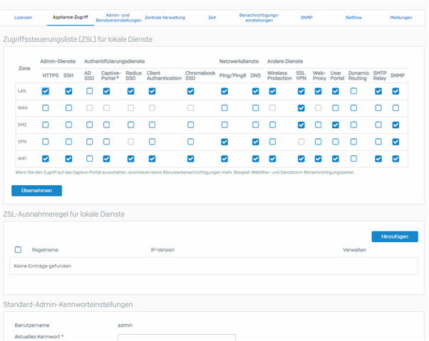Uncheck Captive-Portal for LAN zone
Screen dimensions: 429x341
[x=106, y=91]
